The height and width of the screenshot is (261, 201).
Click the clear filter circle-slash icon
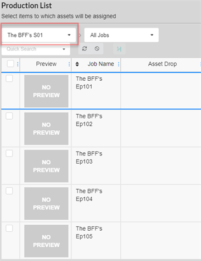(x=97, y=49)
